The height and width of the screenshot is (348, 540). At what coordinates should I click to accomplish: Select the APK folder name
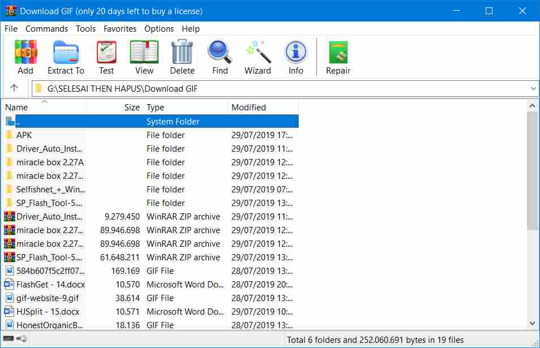pos(24,135)
